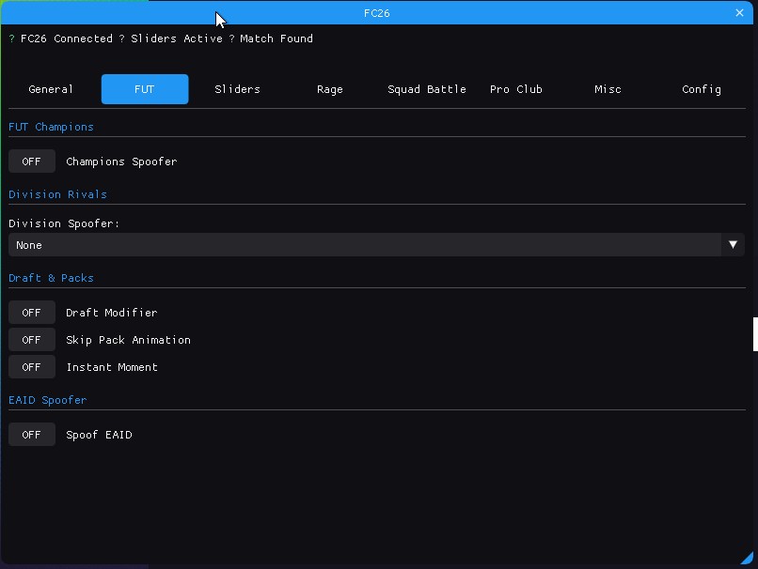Select the Config tab
The width and height of the screenshot is (758, 569).
coord(702,89)
